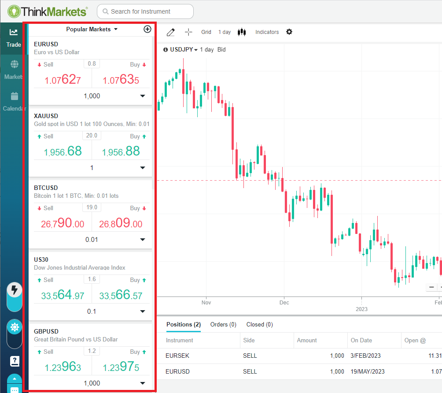
Task: Select the XAUUSD market card title
Action: [x=46, y=116]
